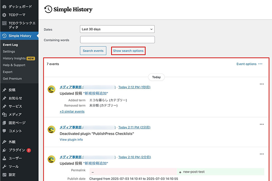This screenshot has height=181, width=272.
Task: Open History Insights menu item
Action: coord(14,58)
